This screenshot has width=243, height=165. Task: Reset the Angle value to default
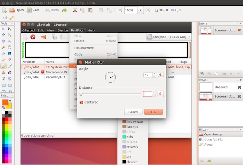point(161,75)
